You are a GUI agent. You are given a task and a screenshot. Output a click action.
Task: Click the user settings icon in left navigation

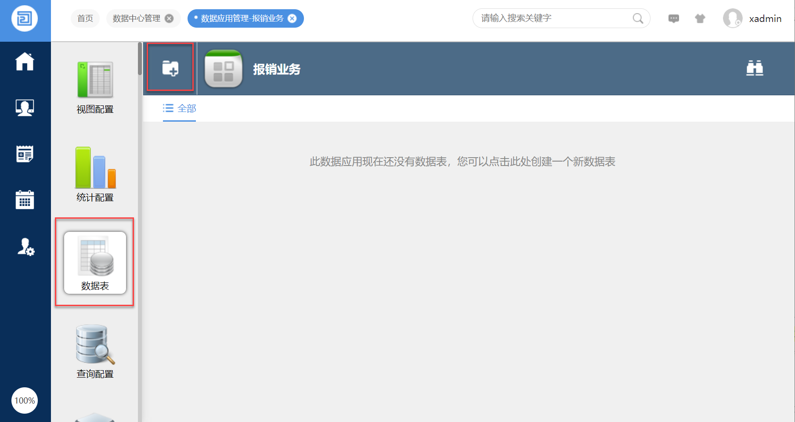point(25,247)
